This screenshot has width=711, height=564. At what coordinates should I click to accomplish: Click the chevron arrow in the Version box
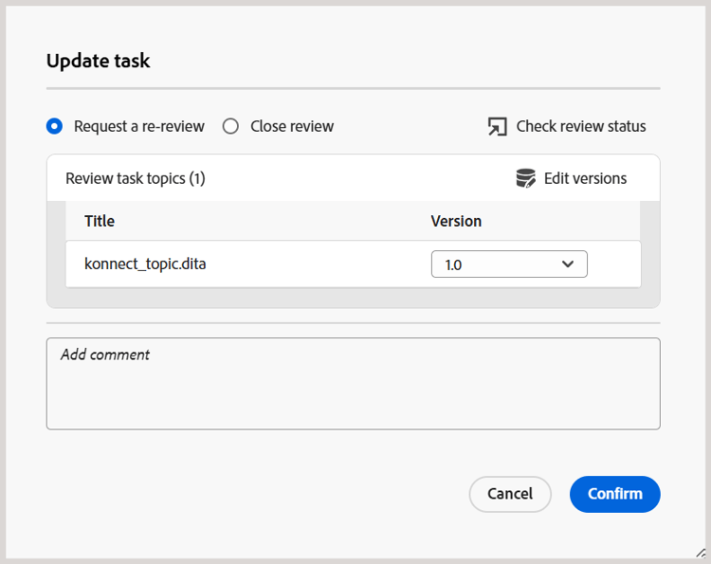[568, 264]
